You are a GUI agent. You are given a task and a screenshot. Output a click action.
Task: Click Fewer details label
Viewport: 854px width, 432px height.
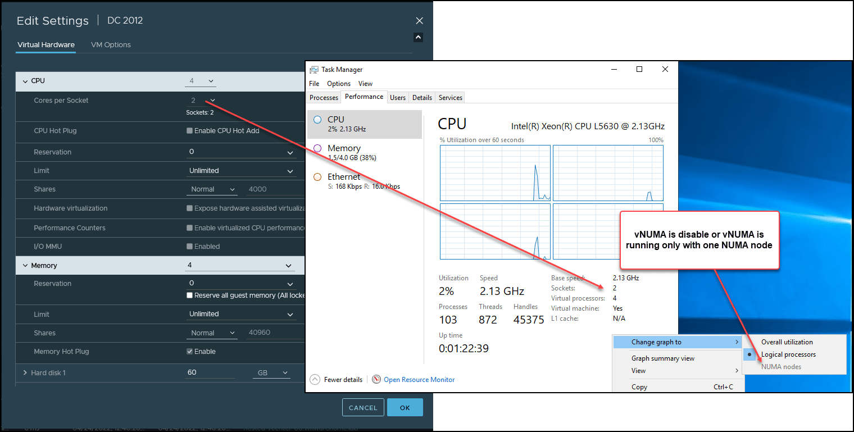(343, 380)
